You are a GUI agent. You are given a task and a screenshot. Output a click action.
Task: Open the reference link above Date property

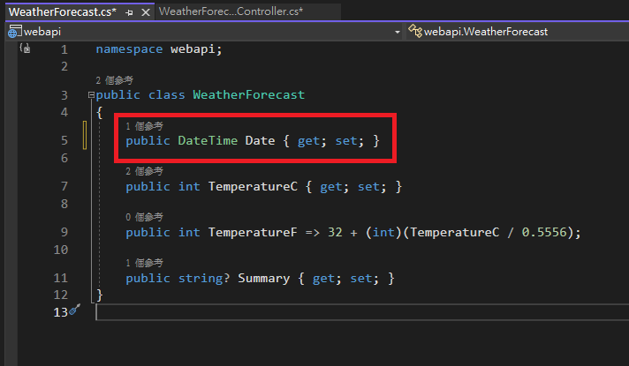145,126
